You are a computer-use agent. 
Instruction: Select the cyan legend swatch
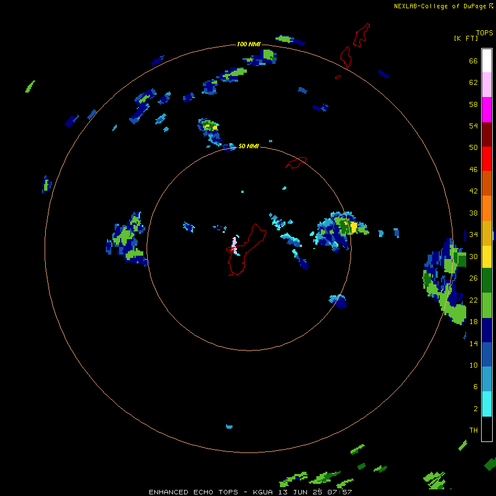click(x=487, y=404)
